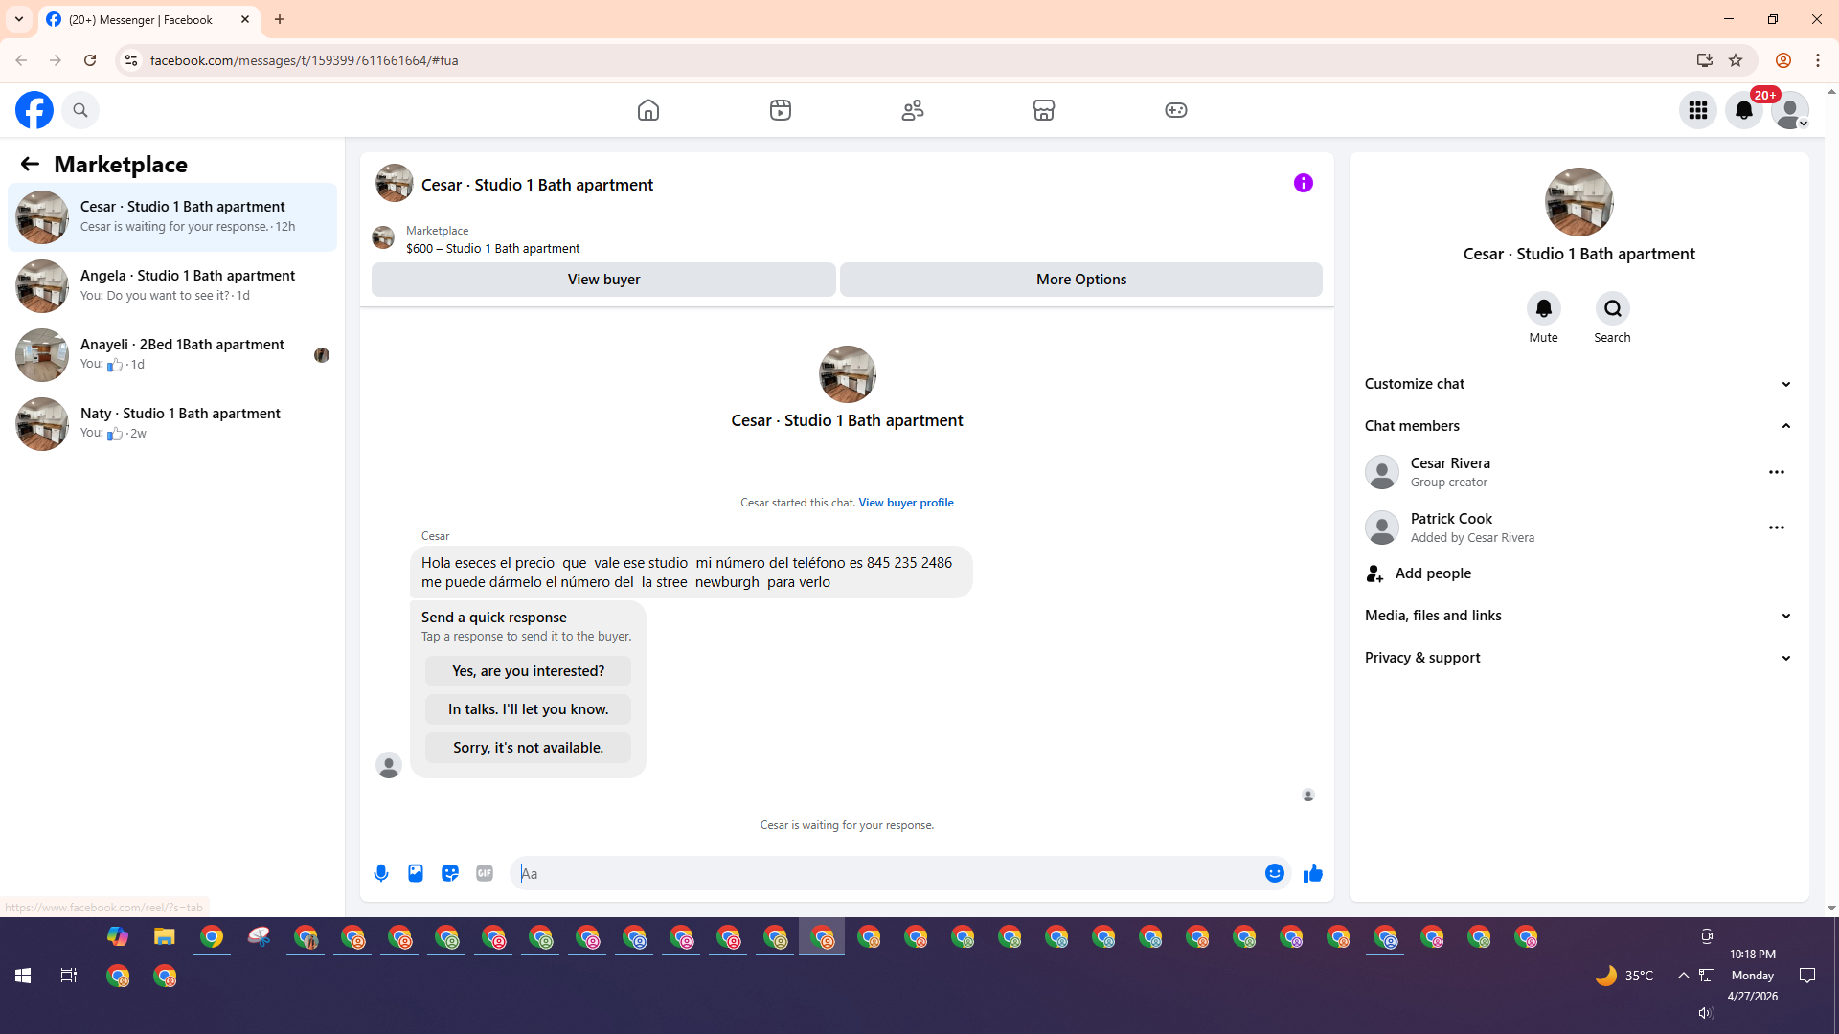Expand the Customize chat section
The image size is (1839, 1034).
point(1578,384)
